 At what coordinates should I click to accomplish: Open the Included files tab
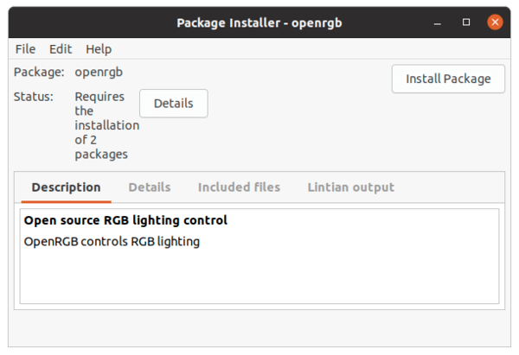239,187
